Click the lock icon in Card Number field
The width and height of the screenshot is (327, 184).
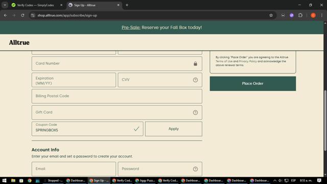pyautogui.click(x=195, y=63)
